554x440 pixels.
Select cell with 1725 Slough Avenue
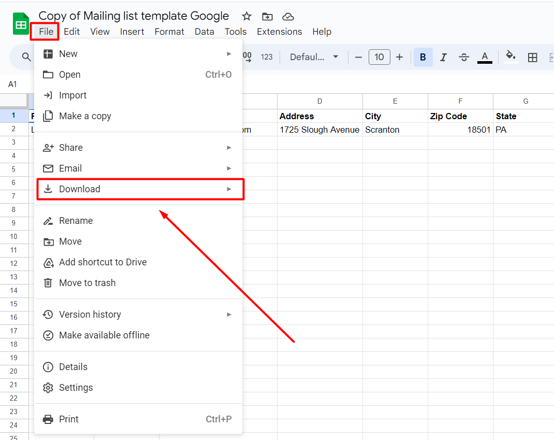pyautogui.click(x=320, y=130)
